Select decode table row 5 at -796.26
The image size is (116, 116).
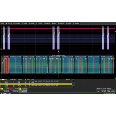point(36,87)
